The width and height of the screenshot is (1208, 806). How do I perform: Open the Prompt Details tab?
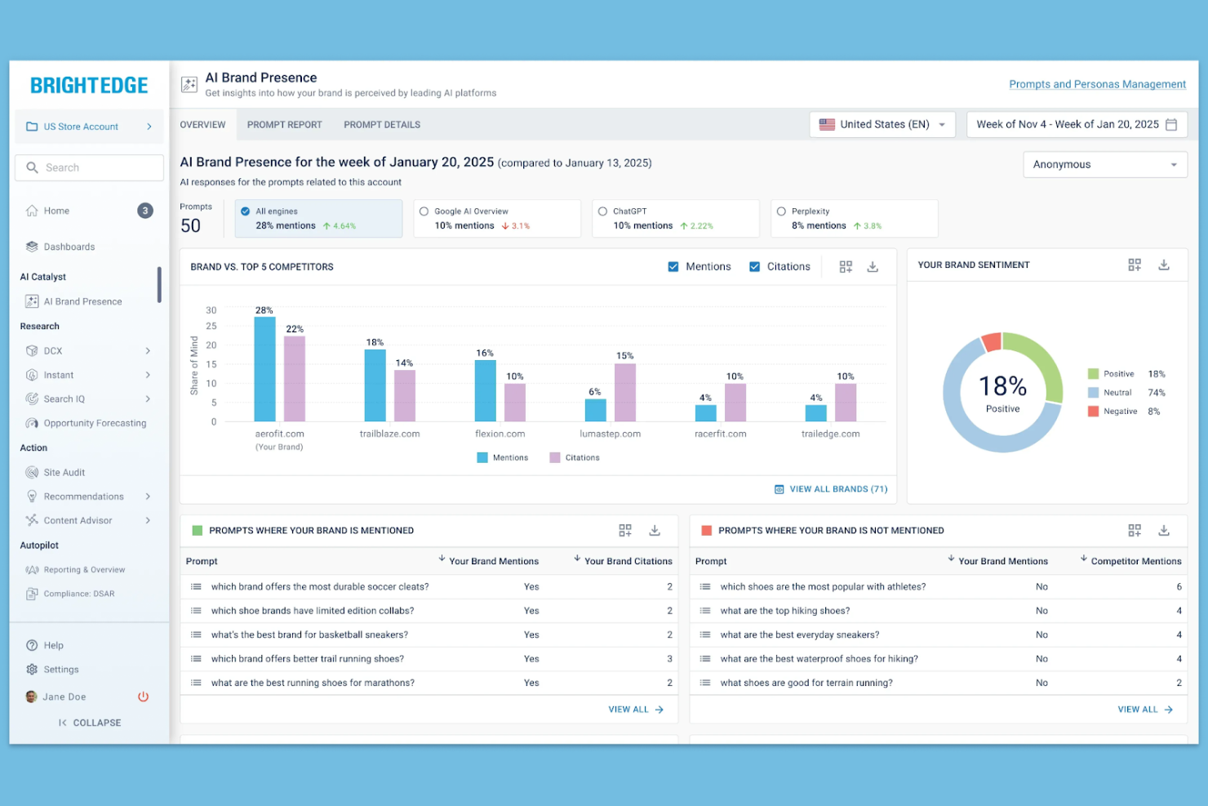pyautogui.click(x=381, y=124)
